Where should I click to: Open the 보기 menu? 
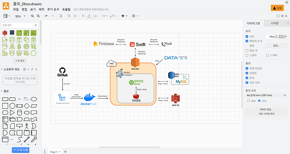tap(33, 9)
